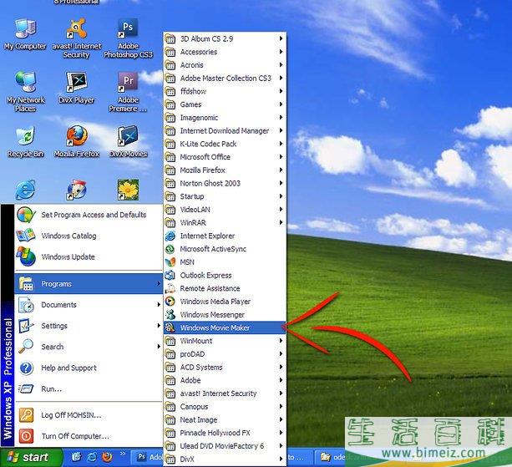
Task: Expand Quick Launch overflow chevron
Action: [x=123, y=454]
